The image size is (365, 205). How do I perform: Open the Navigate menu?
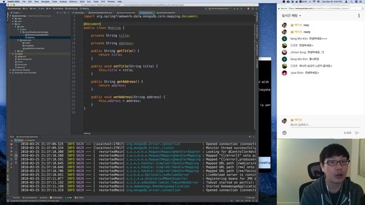[x=45, y=1]
